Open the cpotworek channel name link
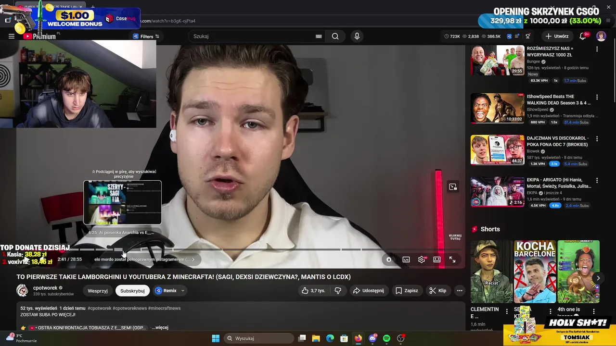This screenshot has height=346, width=616. click(x=45, y=288)
